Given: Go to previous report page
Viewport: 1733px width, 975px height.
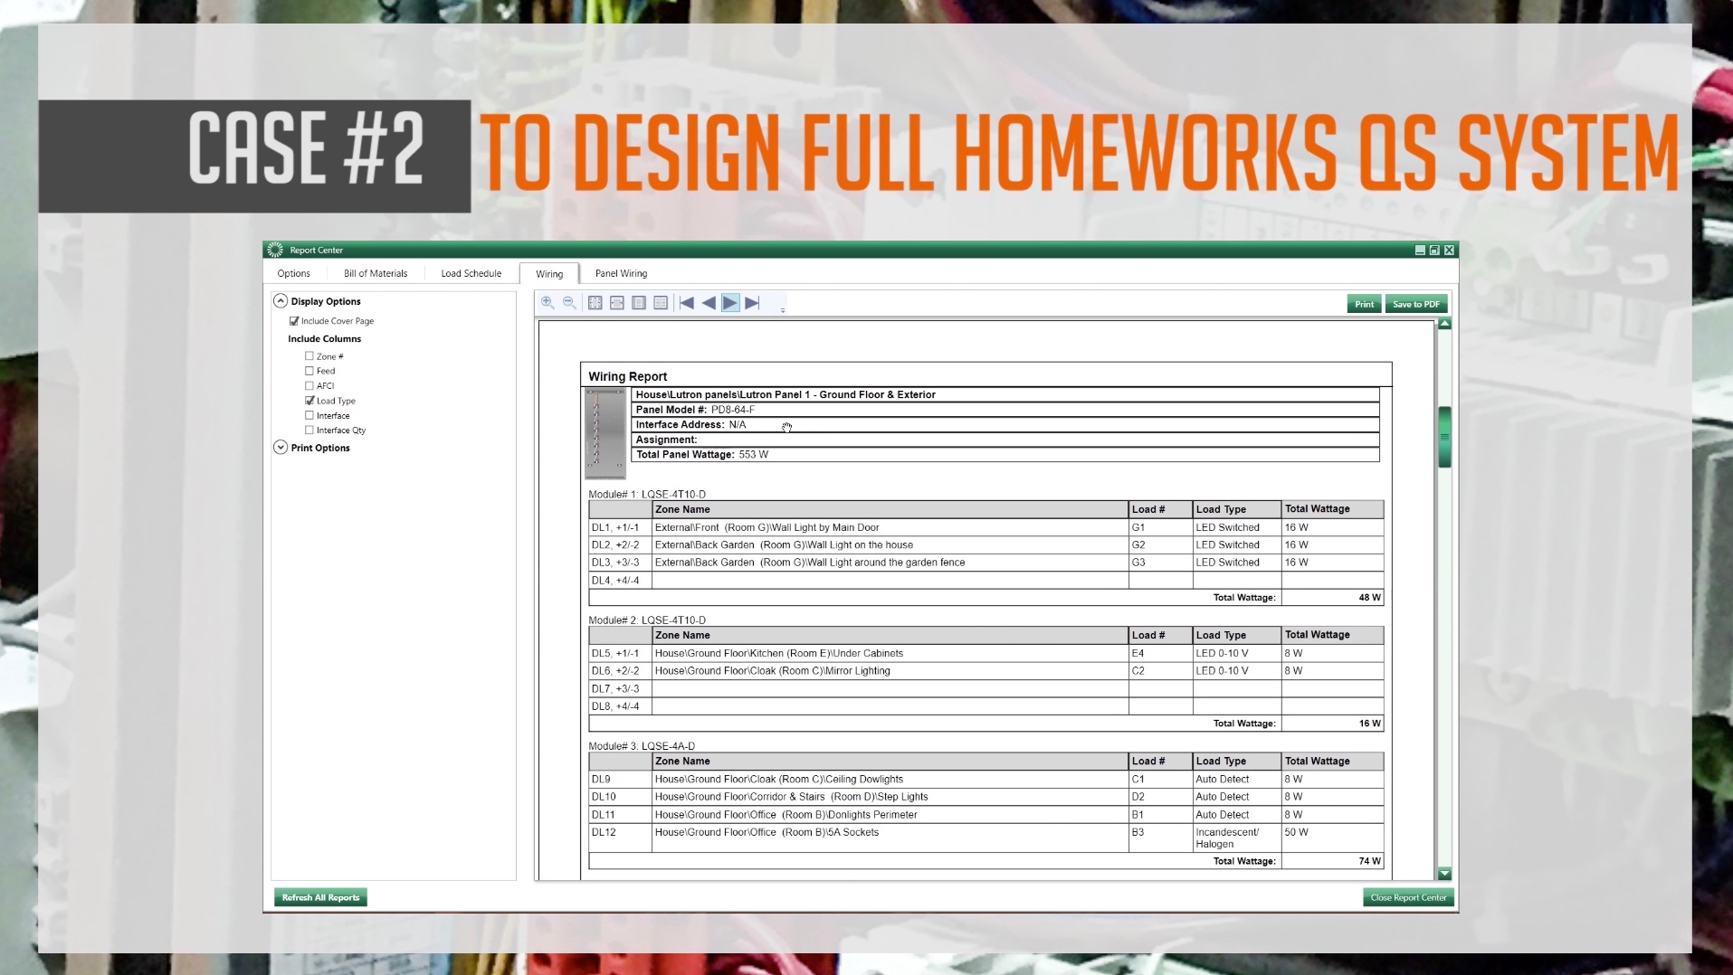Looking at the screenshot, I should coord(709,303).
